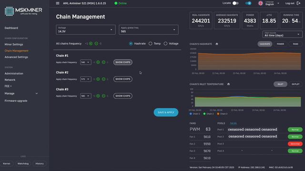The height and width of the screenshot is (171, 305).
Task: Open Network in sidebar
Action: pyautogui.click(x=10, y=80)
